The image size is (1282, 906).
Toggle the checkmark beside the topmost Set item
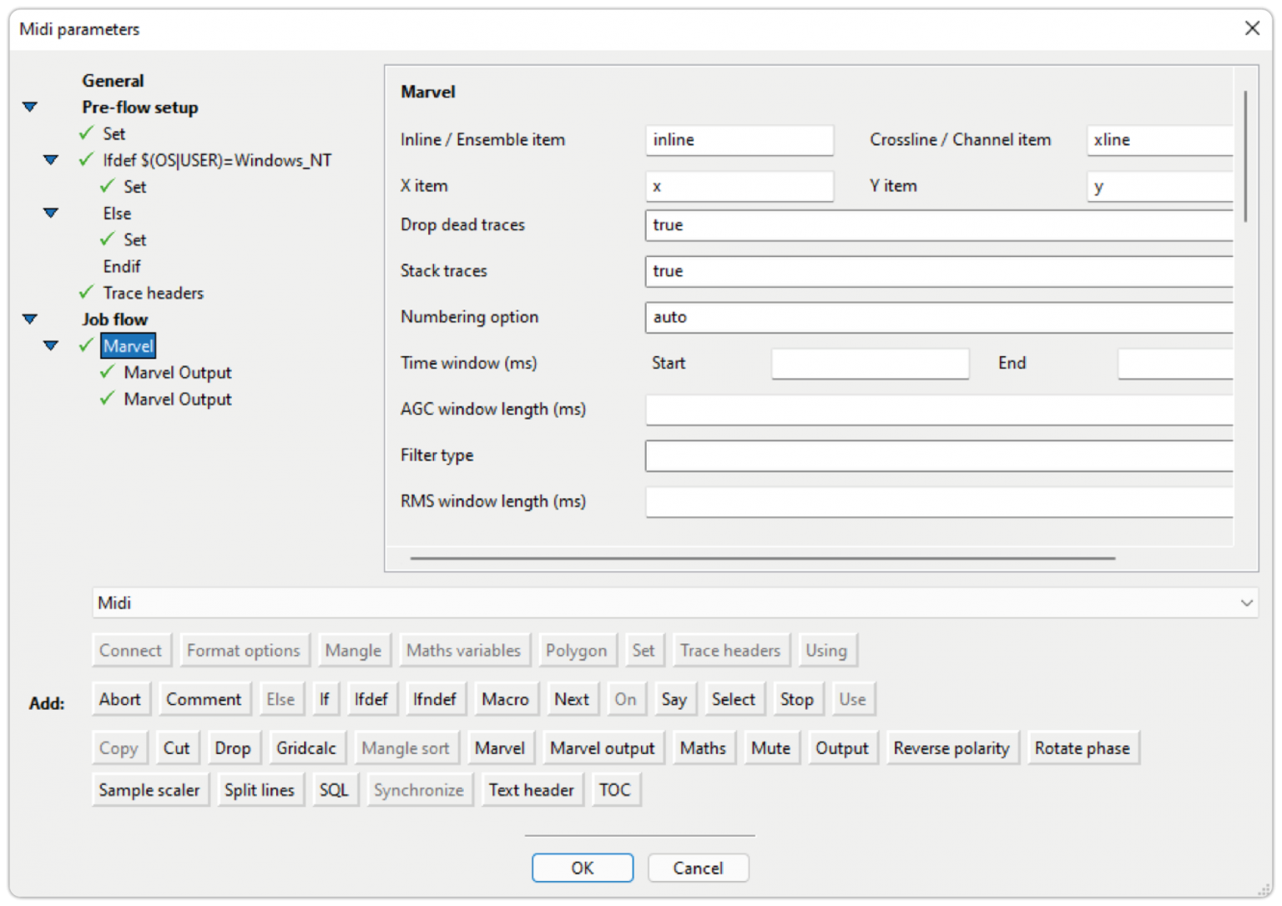(x=87, y=133)
